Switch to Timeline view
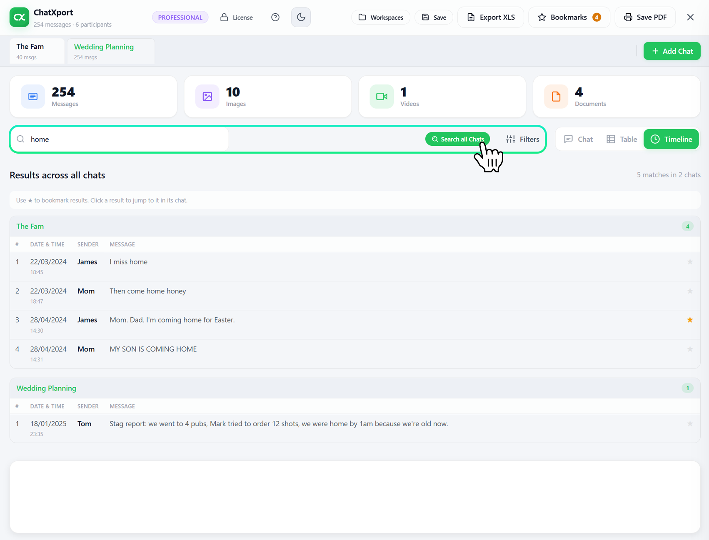Image resolution: width=709 pixels, height=540 pixels. tap(671, 139)
